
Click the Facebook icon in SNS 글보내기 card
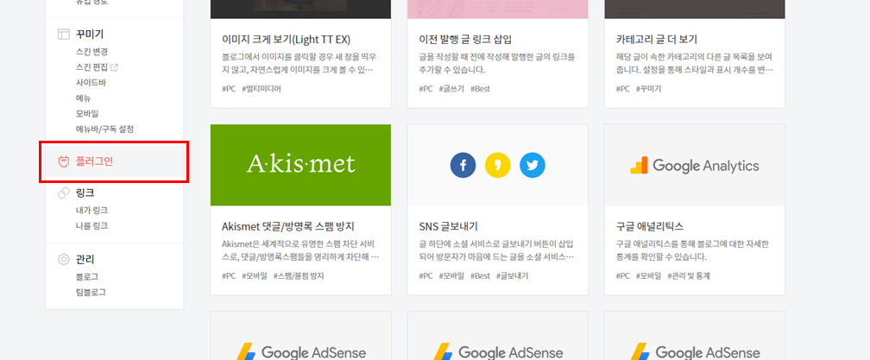click(463, 165)
